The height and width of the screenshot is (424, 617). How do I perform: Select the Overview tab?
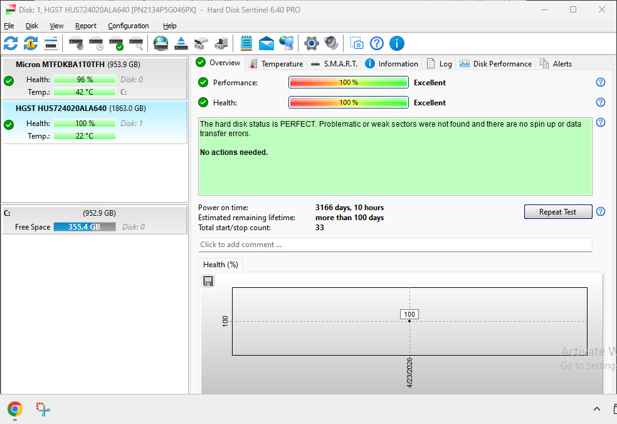click(x=219, y=63)
